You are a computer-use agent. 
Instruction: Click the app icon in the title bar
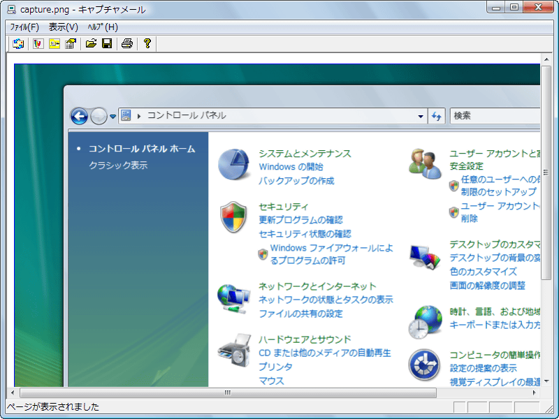(x=11, y=9)
